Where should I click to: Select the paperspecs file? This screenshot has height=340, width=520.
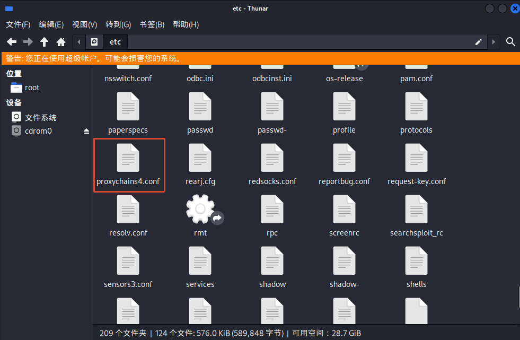[128, 113]
